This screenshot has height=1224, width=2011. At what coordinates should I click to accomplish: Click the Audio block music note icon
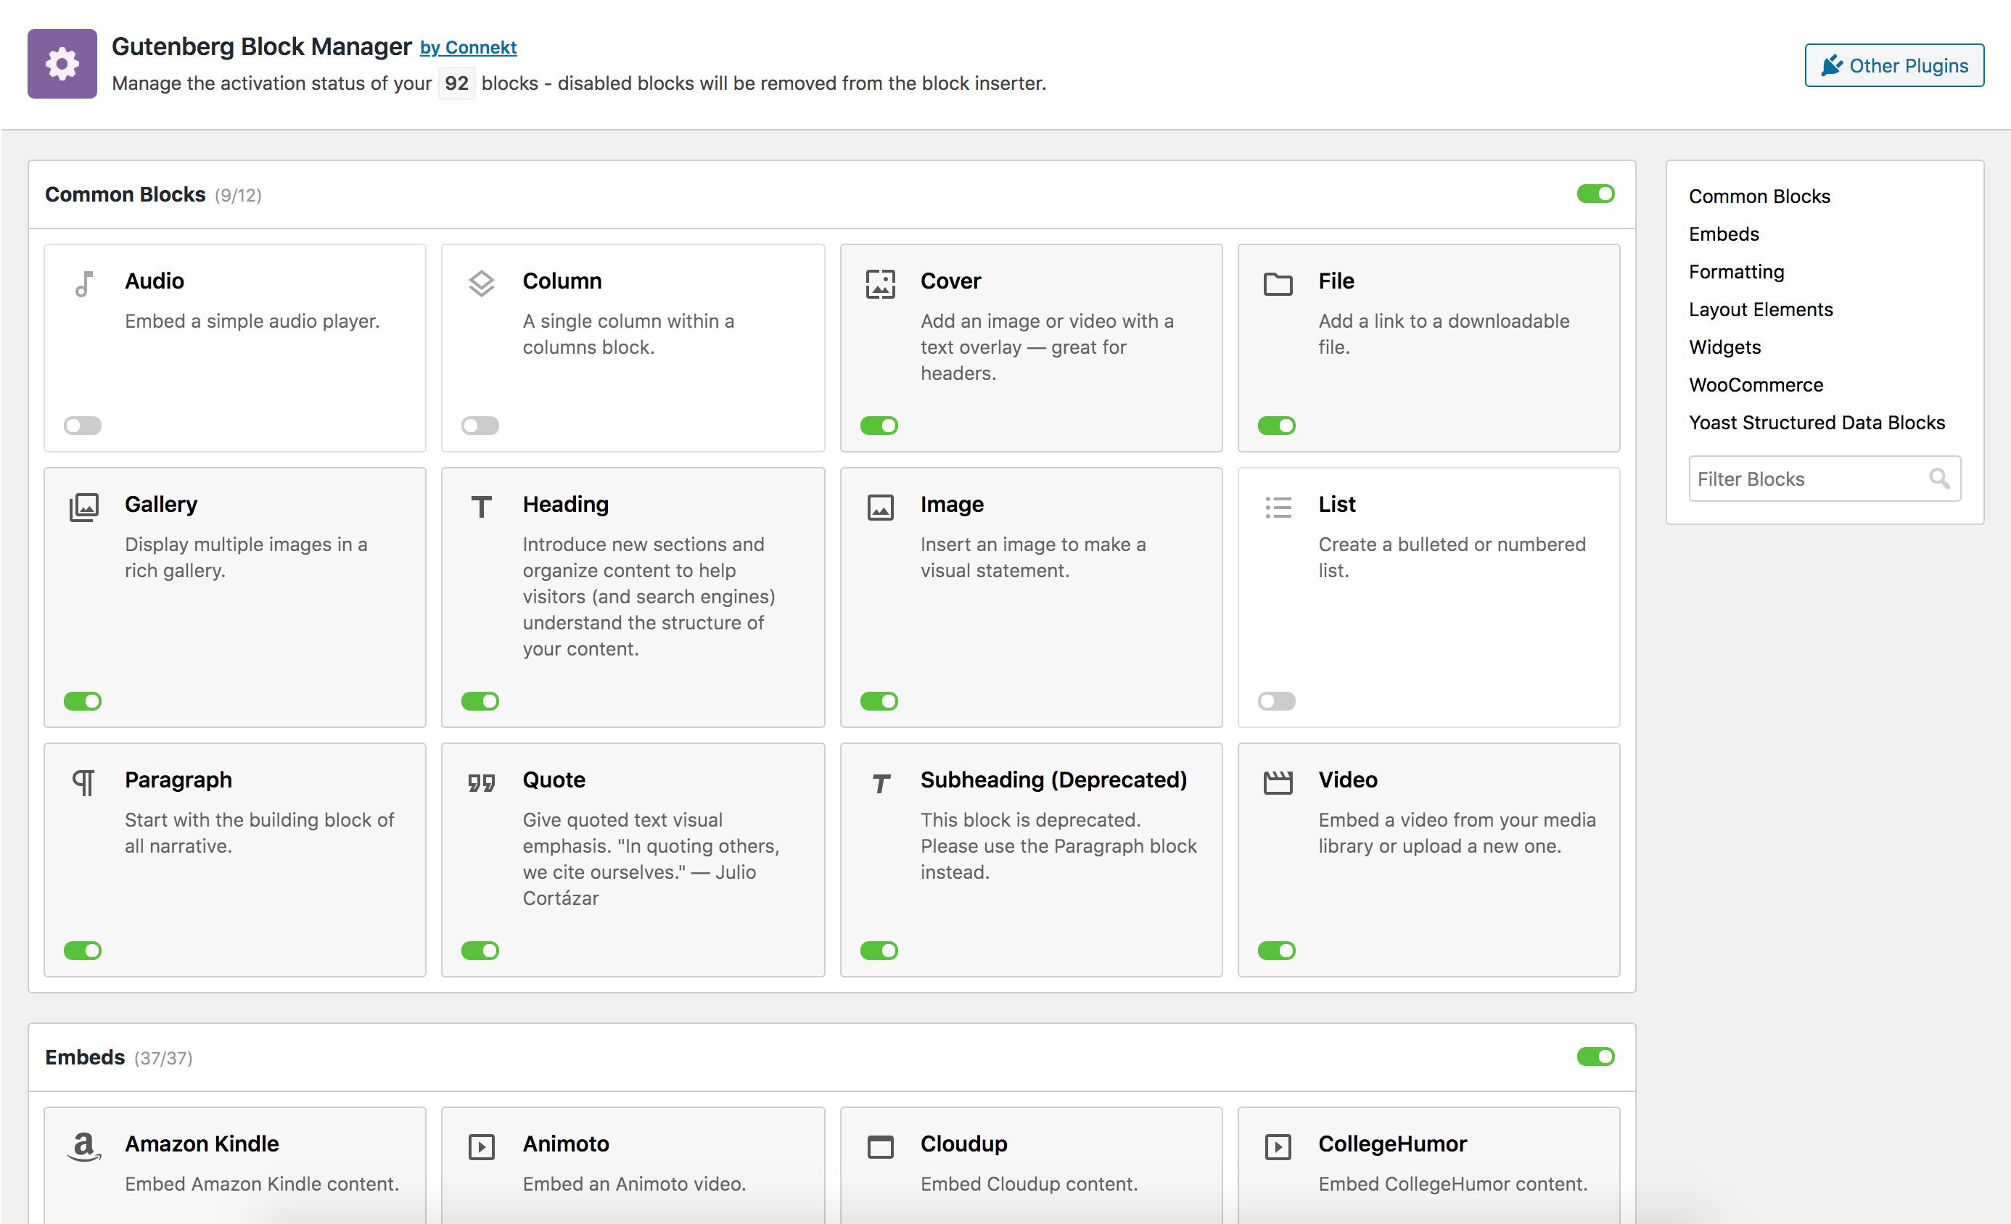pos(83,283)
